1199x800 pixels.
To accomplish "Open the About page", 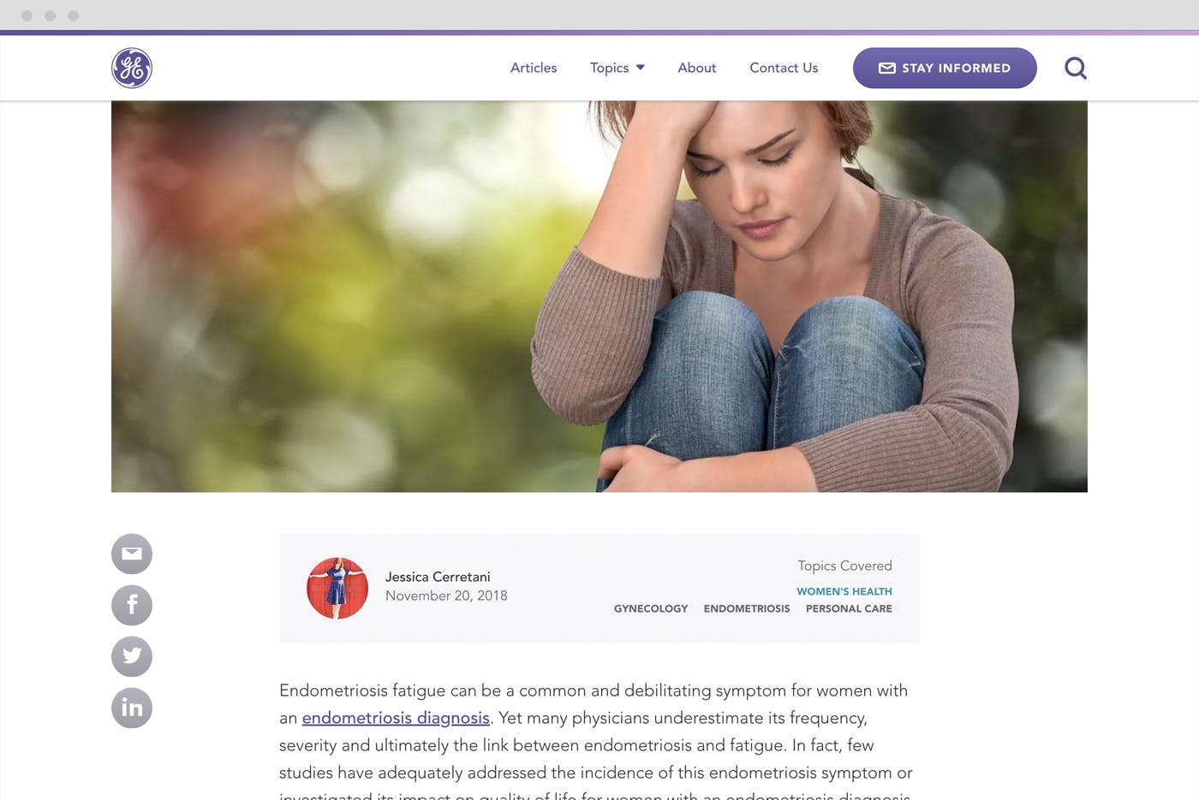I will click(x=696, y=68).
